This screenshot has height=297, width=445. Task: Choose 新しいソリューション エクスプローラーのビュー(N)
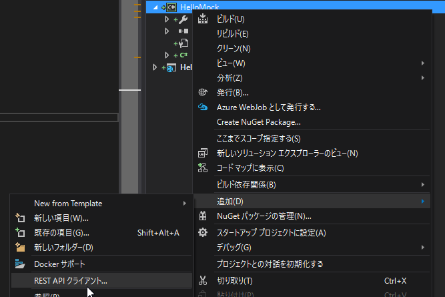(312, 154)
